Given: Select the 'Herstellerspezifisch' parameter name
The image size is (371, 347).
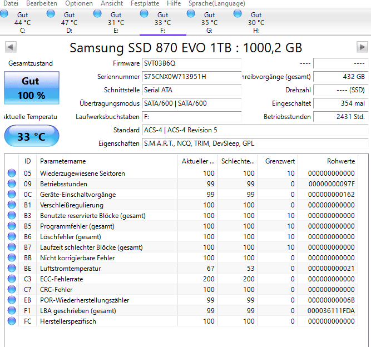Looking at the screenshot, I should pos(68,321).
